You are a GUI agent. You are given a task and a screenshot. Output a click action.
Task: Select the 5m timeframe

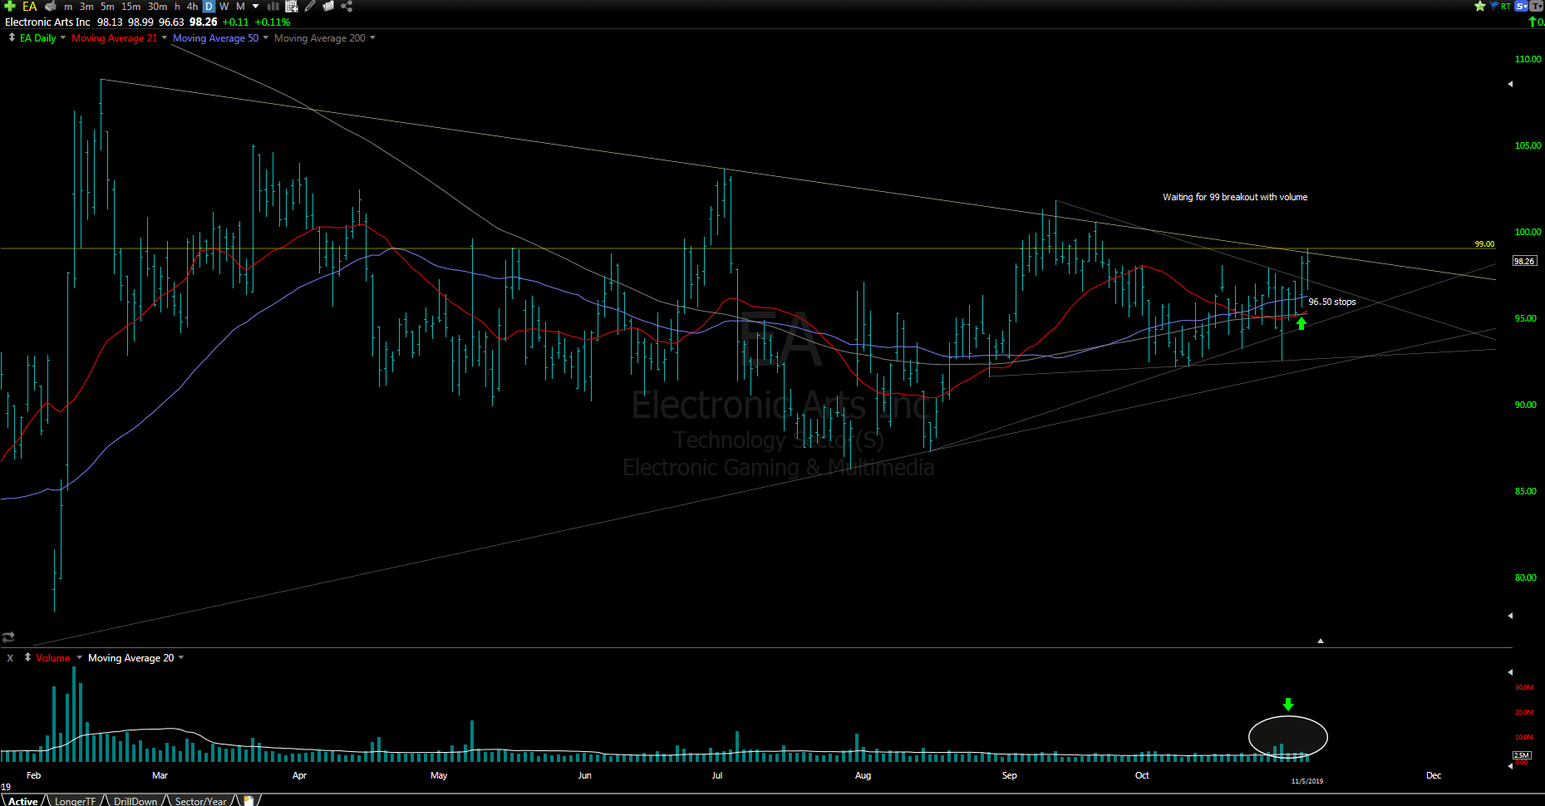click(x=107, y=6)
